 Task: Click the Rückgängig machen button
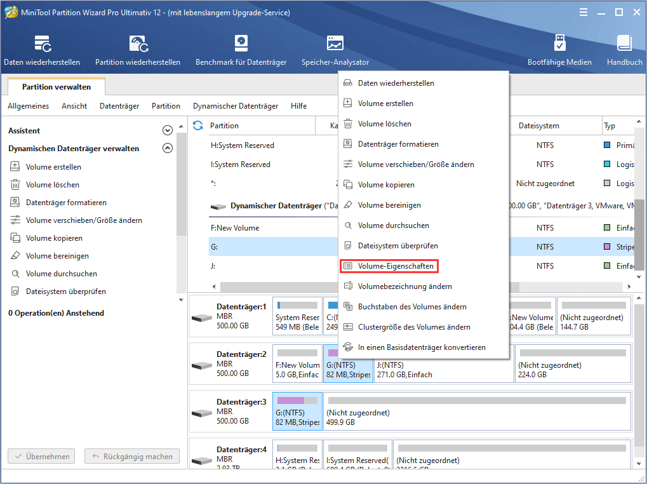coord(132,456)
